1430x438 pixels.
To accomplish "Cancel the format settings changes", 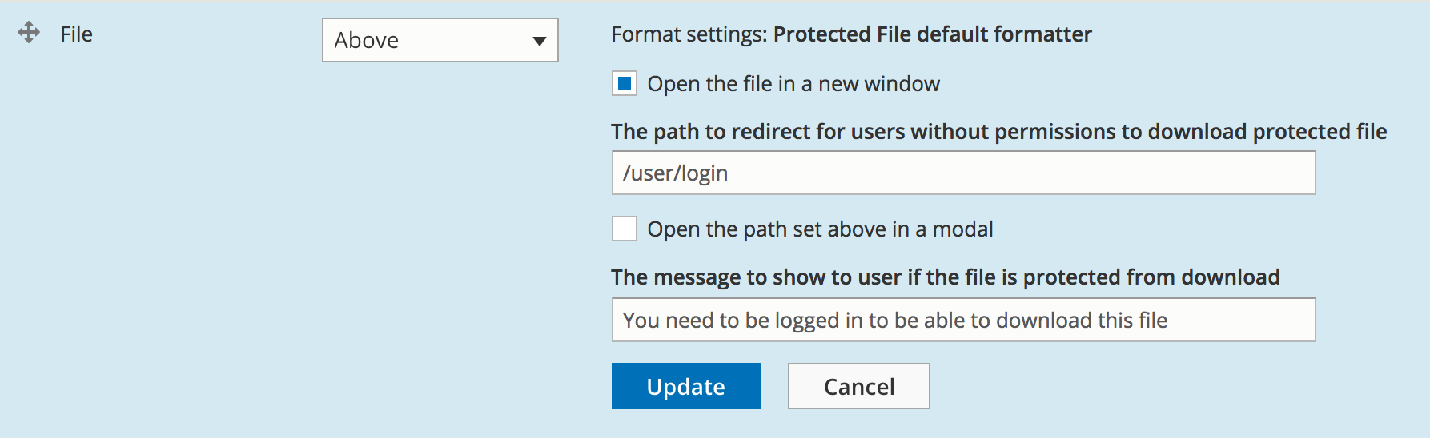I will 859,386.
